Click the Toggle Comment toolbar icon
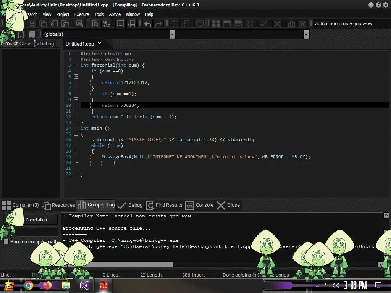Viewport: 391px width, 293px height. [x=200, y=24]
